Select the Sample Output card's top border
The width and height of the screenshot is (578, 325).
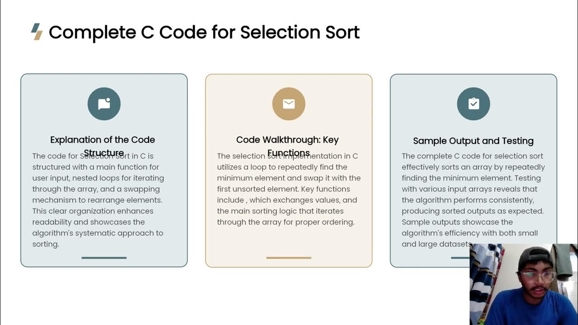pos(473,74)
